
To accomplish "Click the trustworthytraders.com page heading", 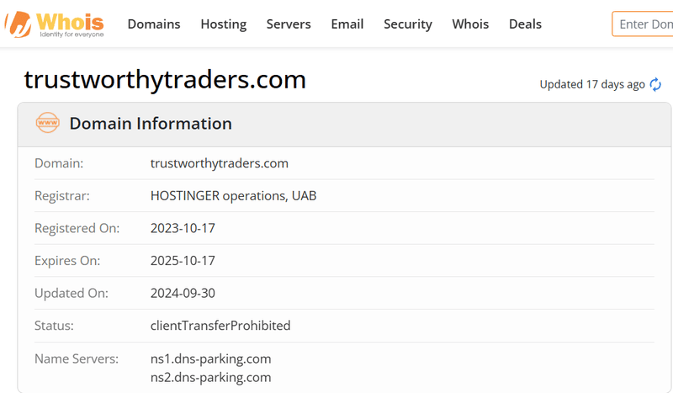I will pyautogui.click(x=165, y=80).
